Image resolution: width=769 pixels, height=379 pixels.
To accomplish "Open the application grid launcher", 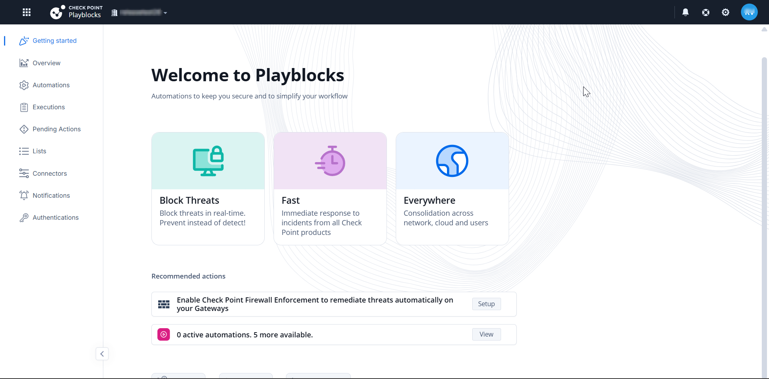I will coord(27,12).
